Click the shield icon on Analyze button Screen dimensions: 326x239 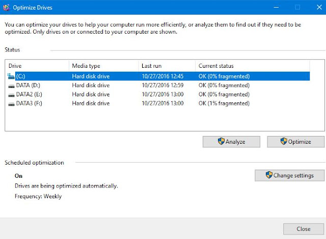coord(221,141)
